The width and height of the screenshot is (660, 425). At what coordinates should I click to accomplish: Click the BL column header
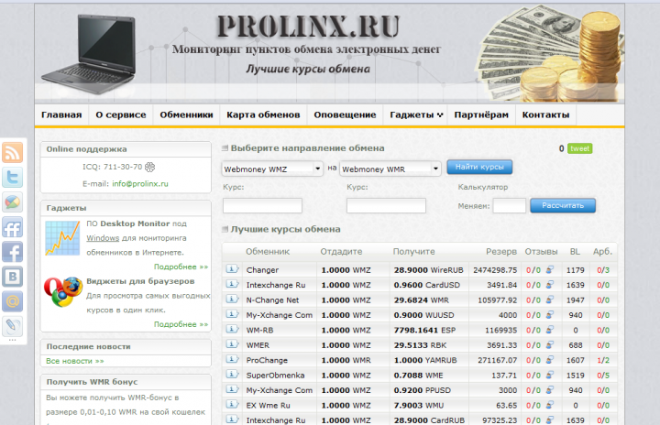[x=575, y=252]
